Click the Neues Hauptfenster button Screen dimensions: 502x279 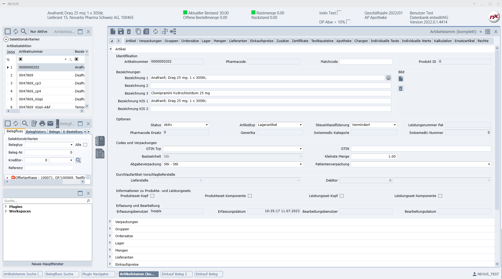coord(47,264)
